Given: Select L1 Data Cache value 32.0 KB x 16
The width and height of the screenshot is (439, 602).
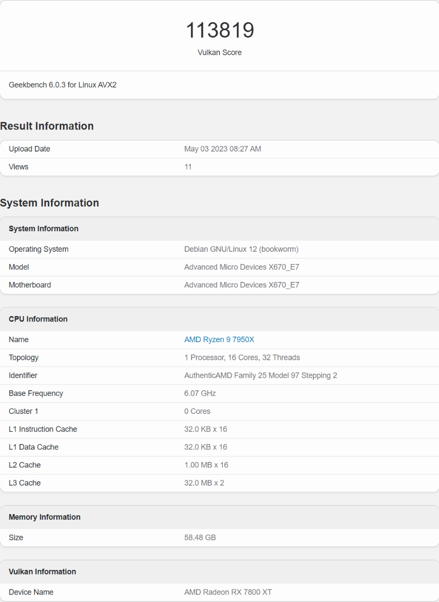Looking at the screenshot, I should click(x=206, y=447).
